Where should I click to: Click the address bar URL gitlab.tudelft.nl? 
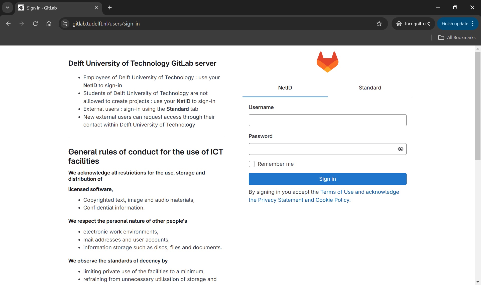tap(106, 24)
